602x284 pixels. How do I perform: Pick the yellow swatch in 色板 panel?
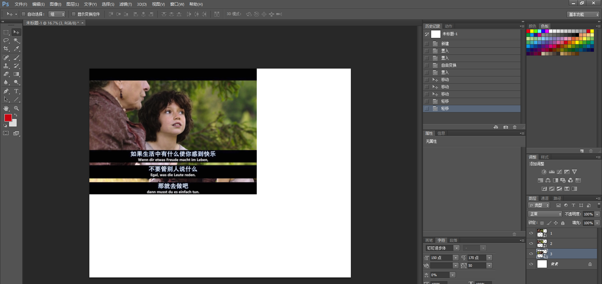(x=532, y=31)
